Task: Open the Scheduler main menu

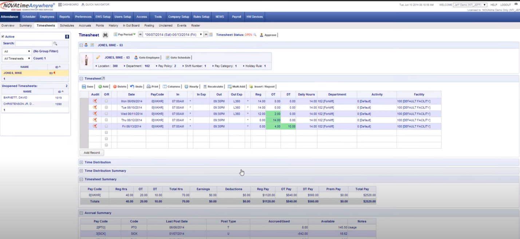Action: pyautogui.click(x=29, y=17)
